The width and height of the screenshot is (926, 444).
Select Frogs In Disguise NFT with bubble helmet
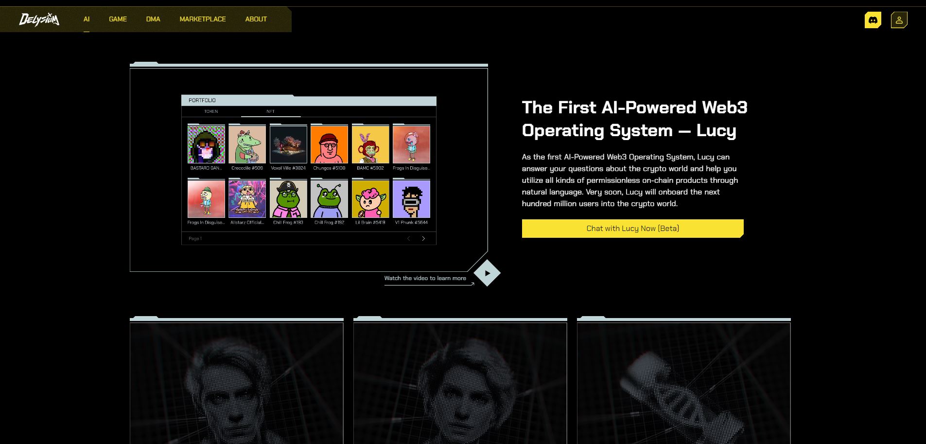[412, 144]
